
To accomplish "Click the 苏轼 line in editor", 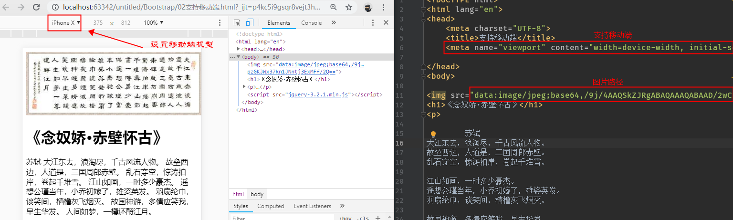I will (472, 133).
